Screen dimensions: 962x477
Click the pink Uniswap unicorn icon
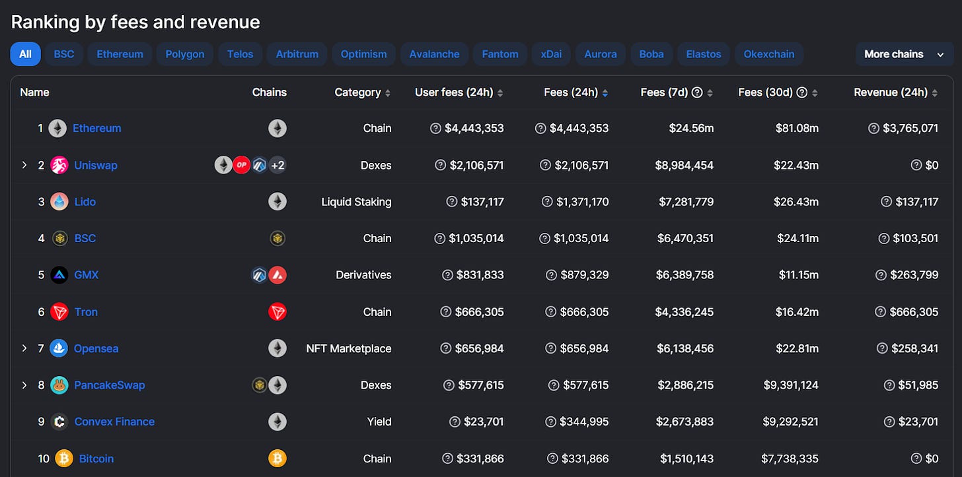click(59, 165)
